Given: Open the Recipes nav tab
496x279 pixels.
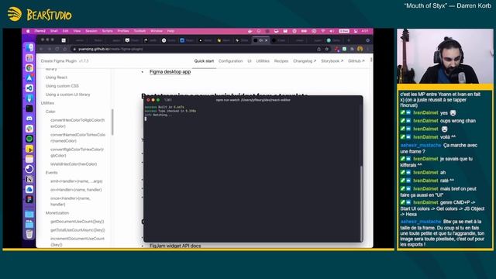Looking at the screenshot, I should click(281, 61).
